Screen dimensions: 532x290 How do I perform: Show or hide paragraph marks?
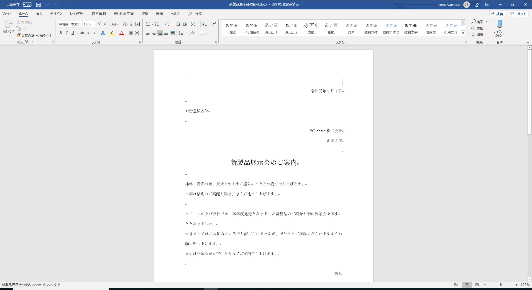coord(213,24)
